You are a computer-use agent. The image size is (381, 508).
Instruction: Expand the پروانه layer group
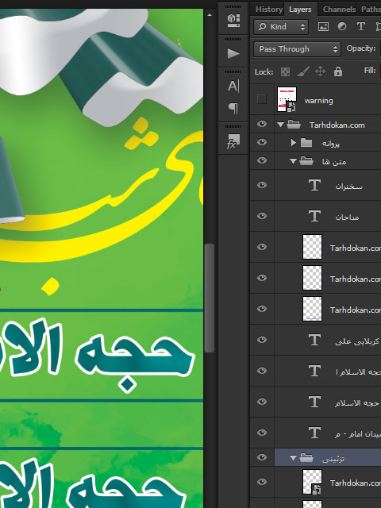click(x=293, y=143)
